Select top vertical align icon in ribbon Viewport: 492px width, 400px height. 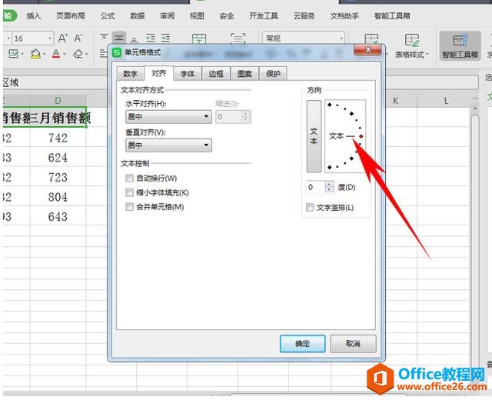[x=104, y=38]
